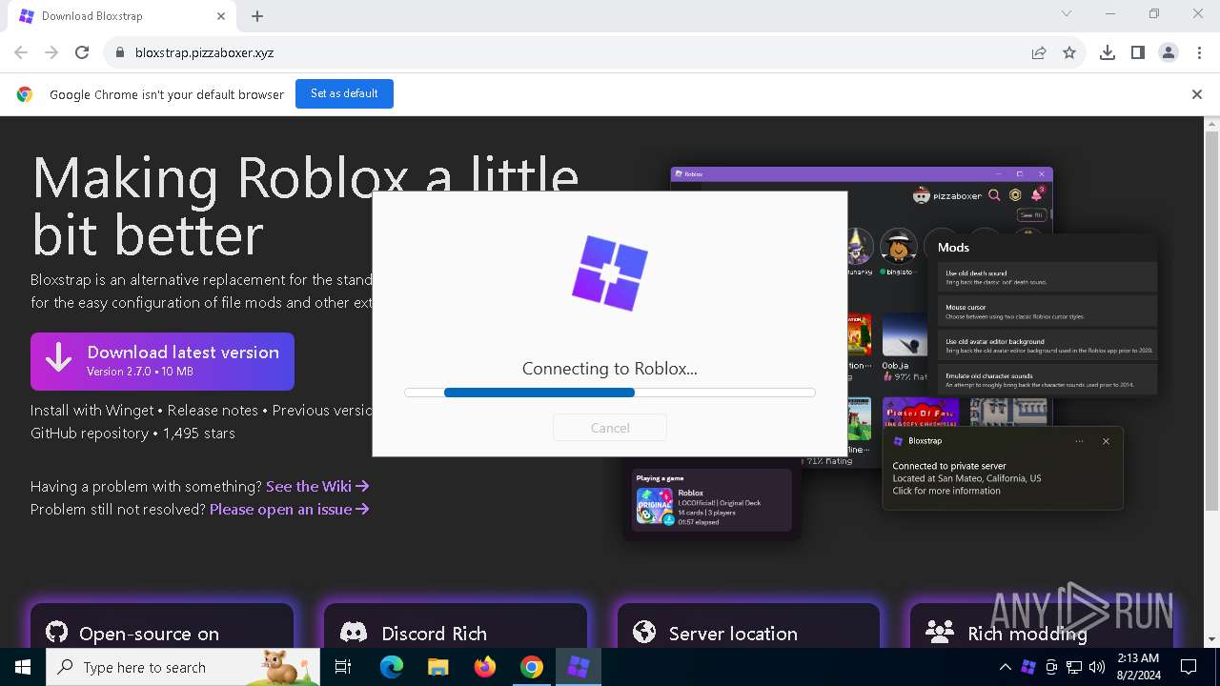Image resolution: width=1220 pixels, height=686 pixels.
Task: Click the browser forward arrow
Action: click(51, 52)
